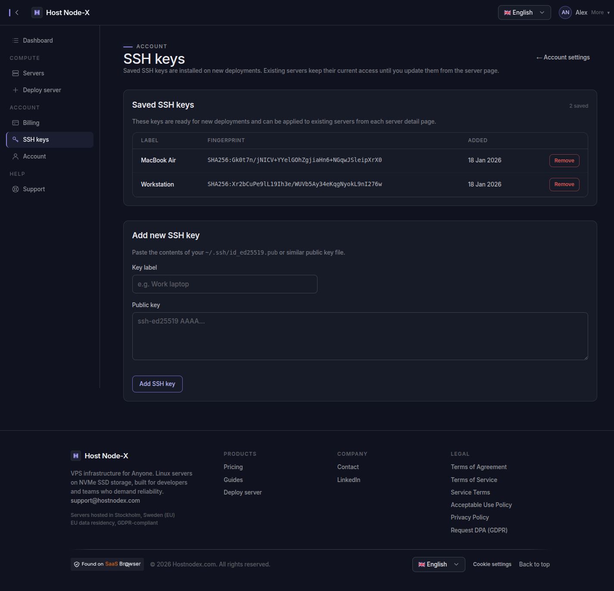Collapse the sidebar with the back chevron
Screen dimensions: 614x591
point(17,12)
